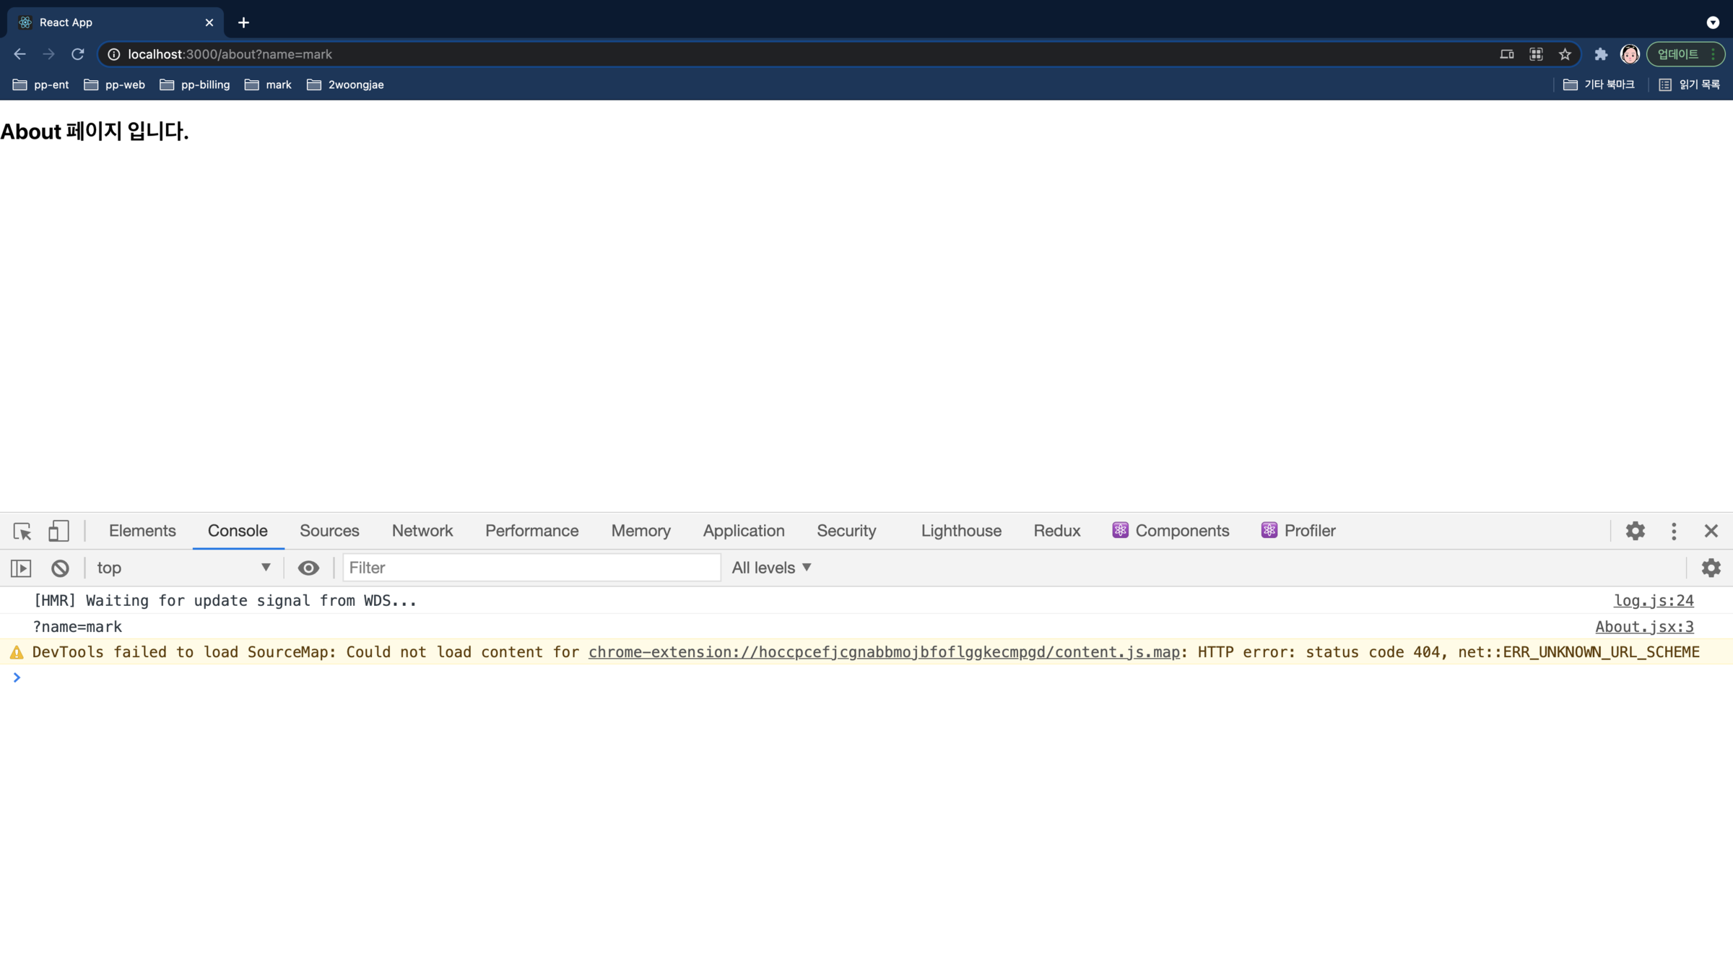The image size is (1733, 975).
Task: Bookmark page with star icon
Action: 1565,54
